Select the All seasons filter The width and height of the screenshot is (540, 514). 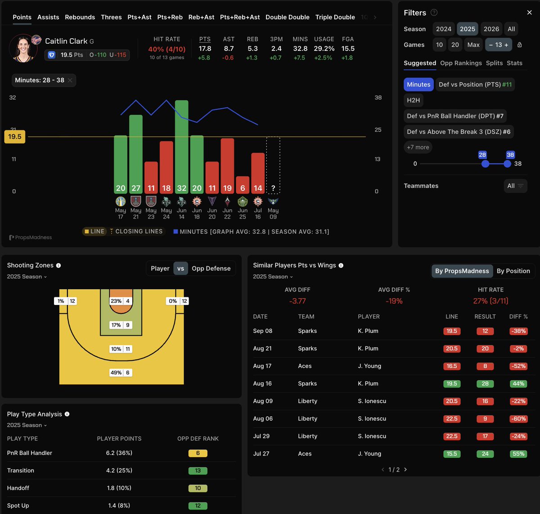[x=511, y=29]
